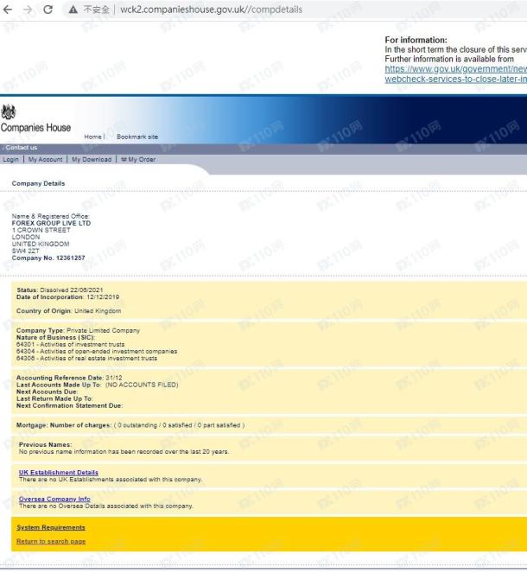Open the Oversea Company Info link
The height and width of the screenshot is (573, 527).
click(54, 499)
